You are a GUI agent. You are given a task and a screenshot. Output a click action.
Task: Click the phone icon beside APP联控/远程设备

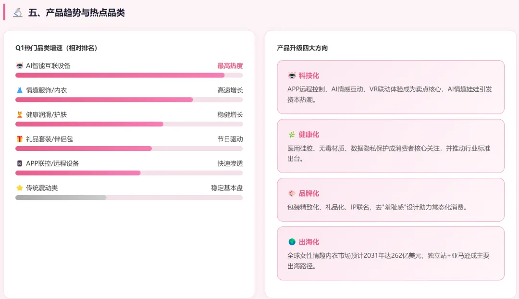click(x=20, y=163)
